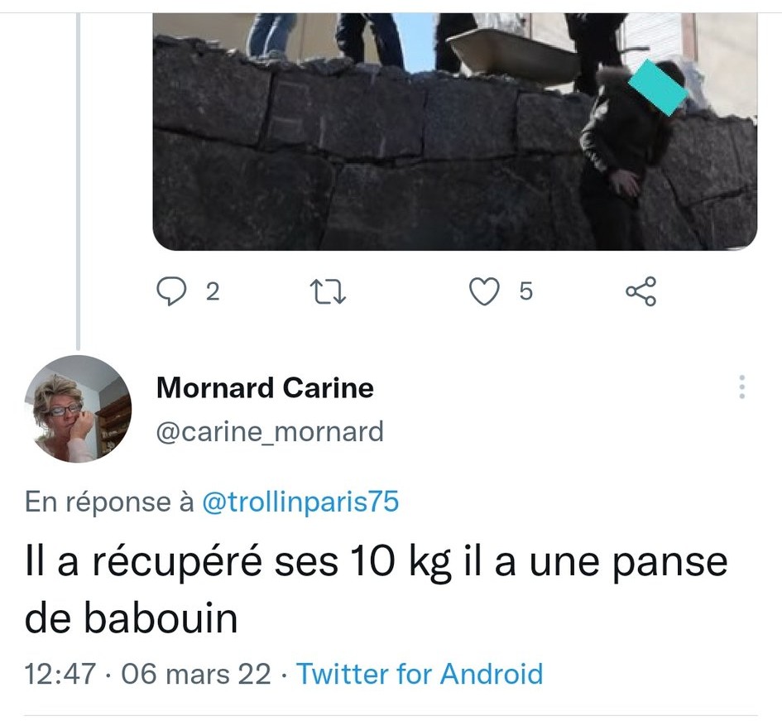Click the vertical thread connector line

click(79, 181)
